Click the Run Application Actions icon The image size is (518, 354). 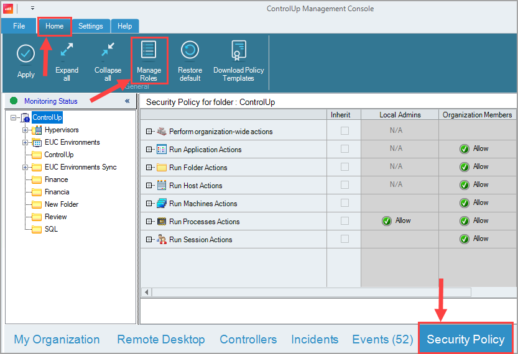pyautogui.click(x=162, y=150)
